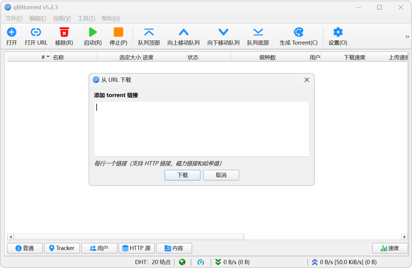Click the horizontal scrollbar thumb
Screen dimensions: 412x268
point(129,237)
